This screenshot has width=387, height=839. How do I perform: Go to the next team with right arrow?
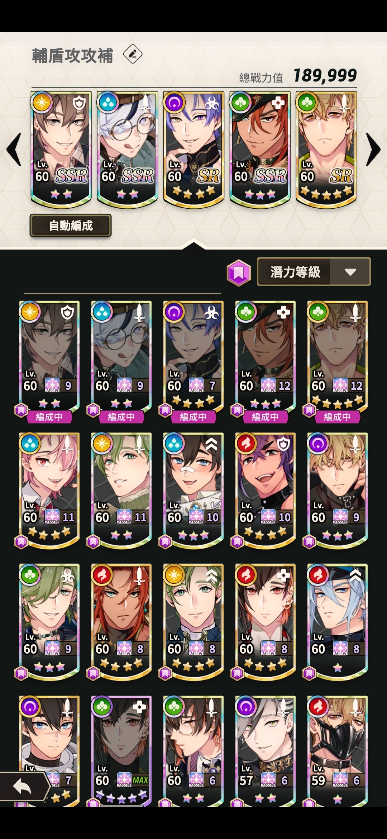click(x=373, y=149)
